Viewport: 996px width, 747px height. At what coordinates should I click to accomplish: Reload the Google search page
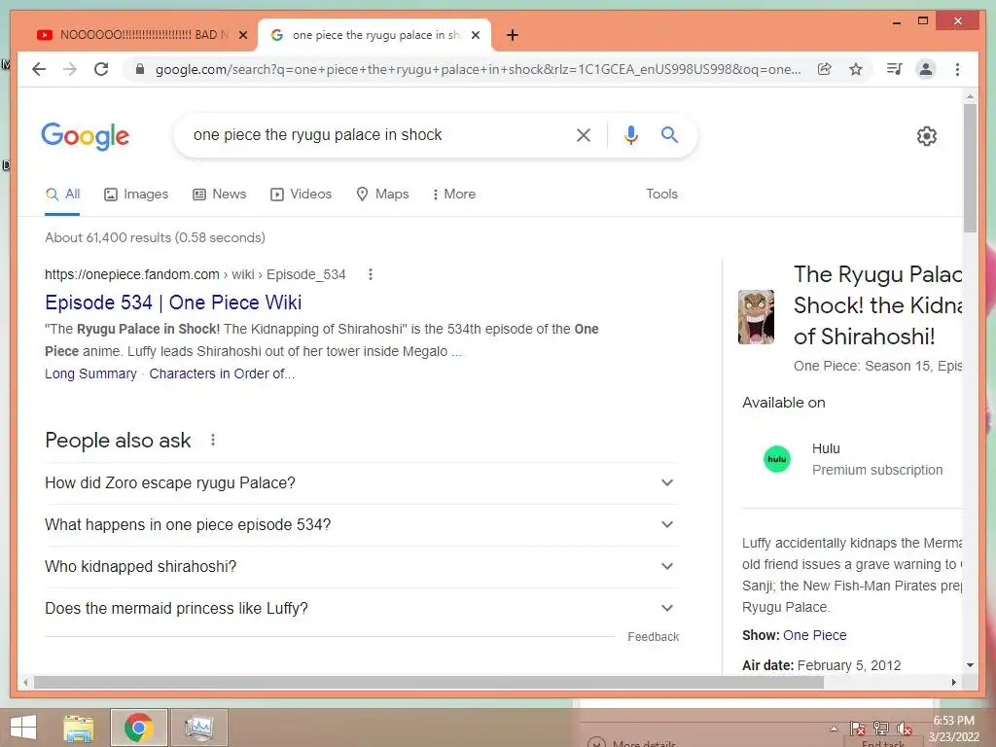point(101,69)
